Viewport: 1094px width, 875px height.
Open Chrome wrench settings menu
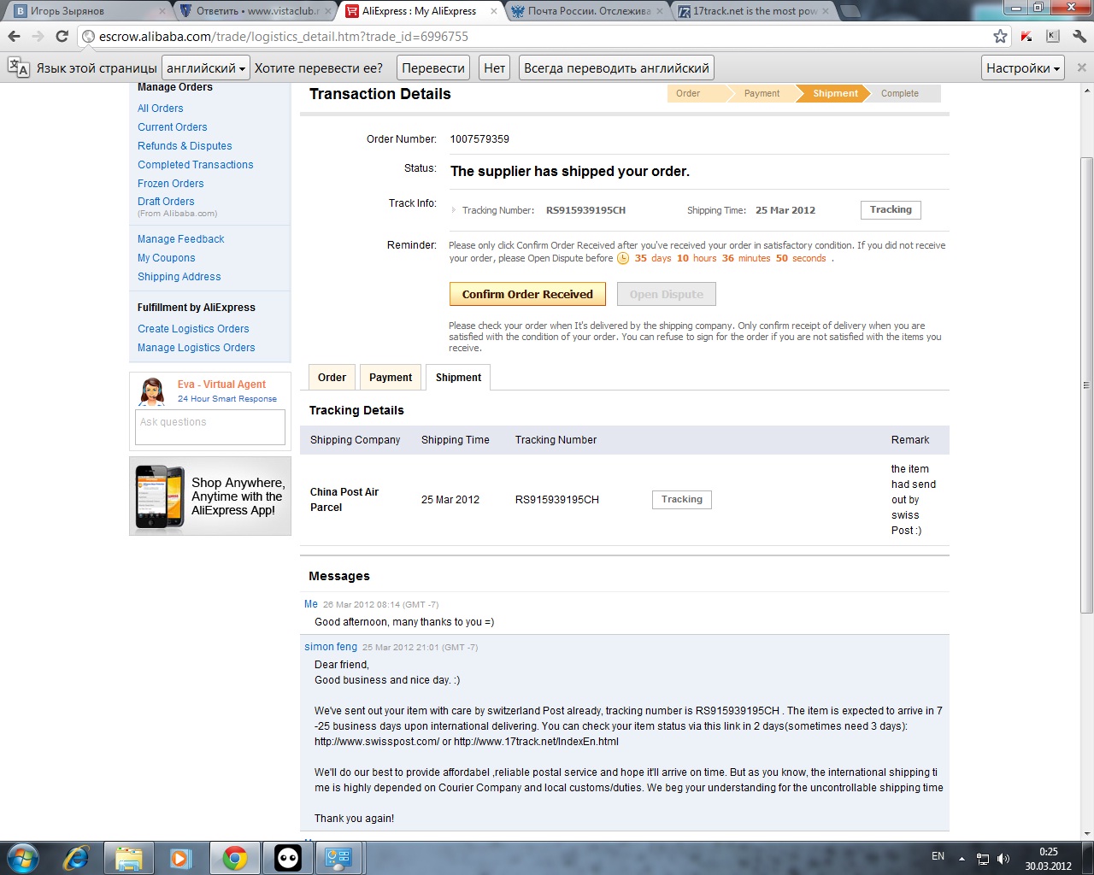click(1079, 36)
